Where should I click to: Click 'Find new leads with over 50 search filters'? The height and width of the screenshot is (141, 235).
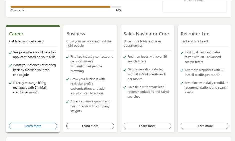tap(147, 59)
